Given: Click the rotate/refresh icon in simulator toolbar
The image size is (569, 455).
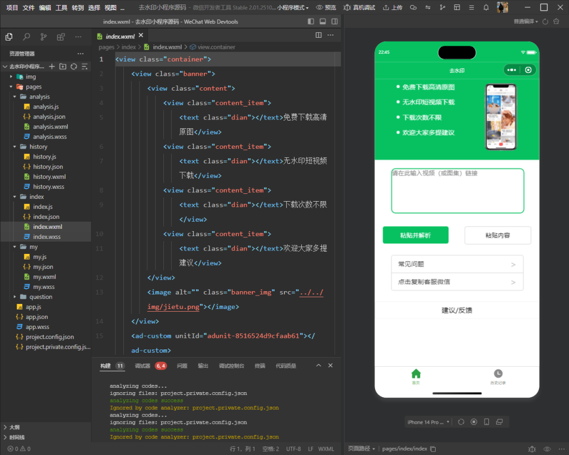Looking at the screenshot, I should pyautogui.click(x=461, y=422).
